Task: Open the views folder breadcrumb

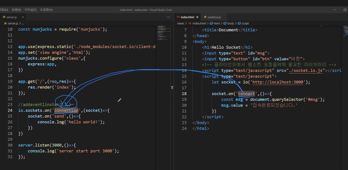Action: (181, 23)
